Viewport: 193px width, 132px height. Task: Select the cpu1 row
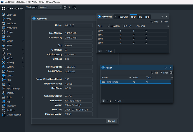[x=132, y=35]
